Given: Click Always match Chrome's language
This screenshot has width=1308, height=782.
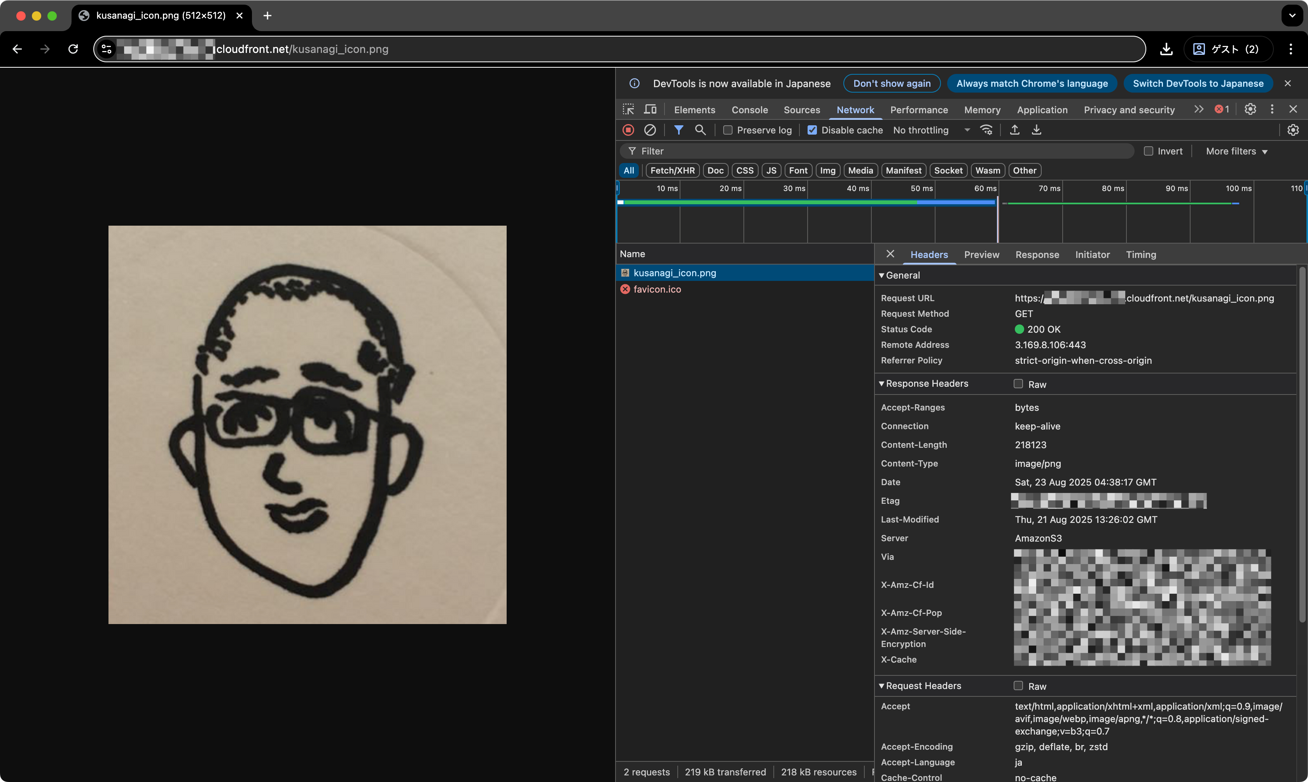Looking at the screenshot, I should [x=1032, y=83].
